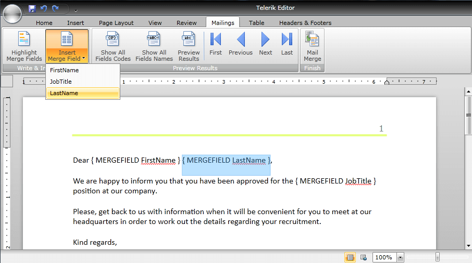Open the quick access toolbar customize arrow
472x263 pixels.
coord(76,10)
